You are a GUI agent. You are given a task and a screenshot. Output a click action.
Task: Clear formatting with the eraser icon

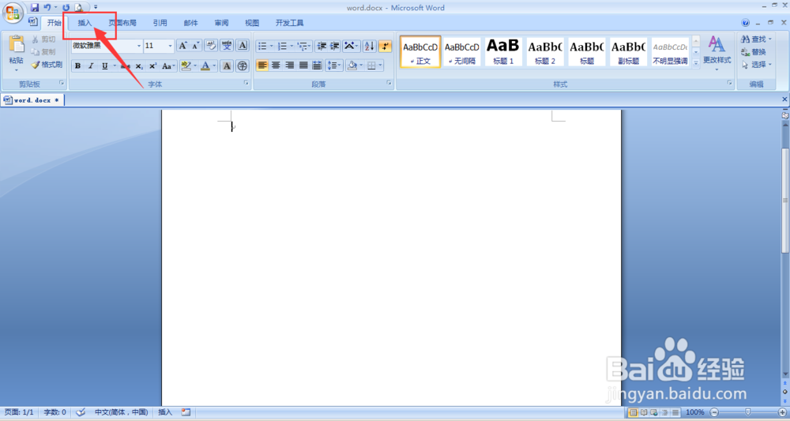(x=211, y=46)
